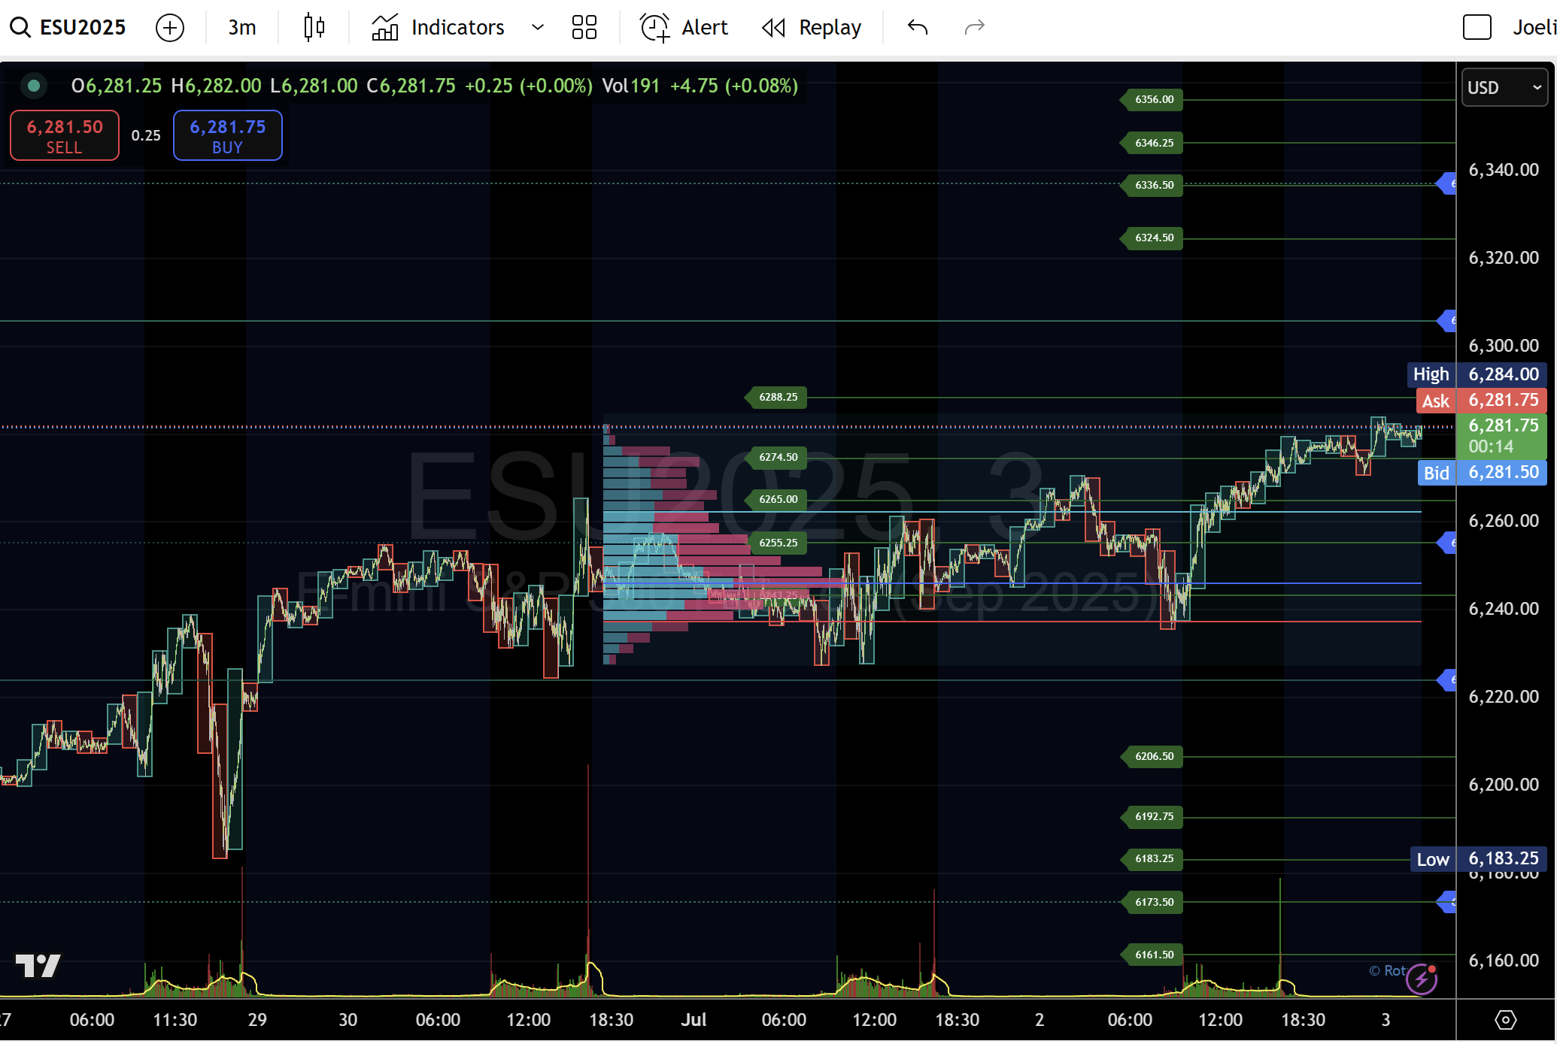Toggle the green market status dot

[x=34, y=86]
